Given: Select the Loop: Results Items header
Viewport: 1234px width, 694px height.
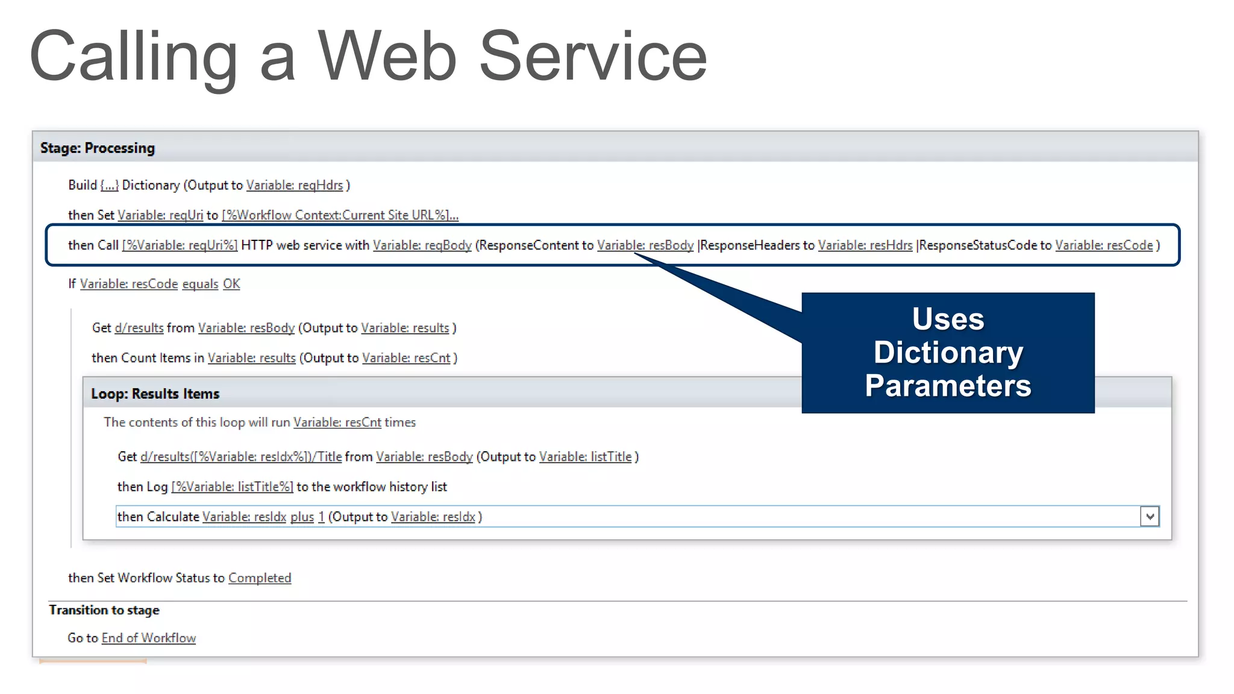Looking at the screenshot, I should pyautogui.click(x=627, y=393).
